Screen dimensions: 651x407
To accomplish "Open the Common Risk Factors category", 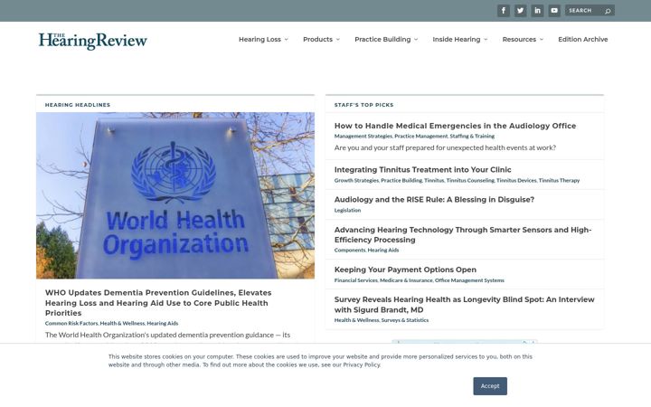I will tap(71, 323).
